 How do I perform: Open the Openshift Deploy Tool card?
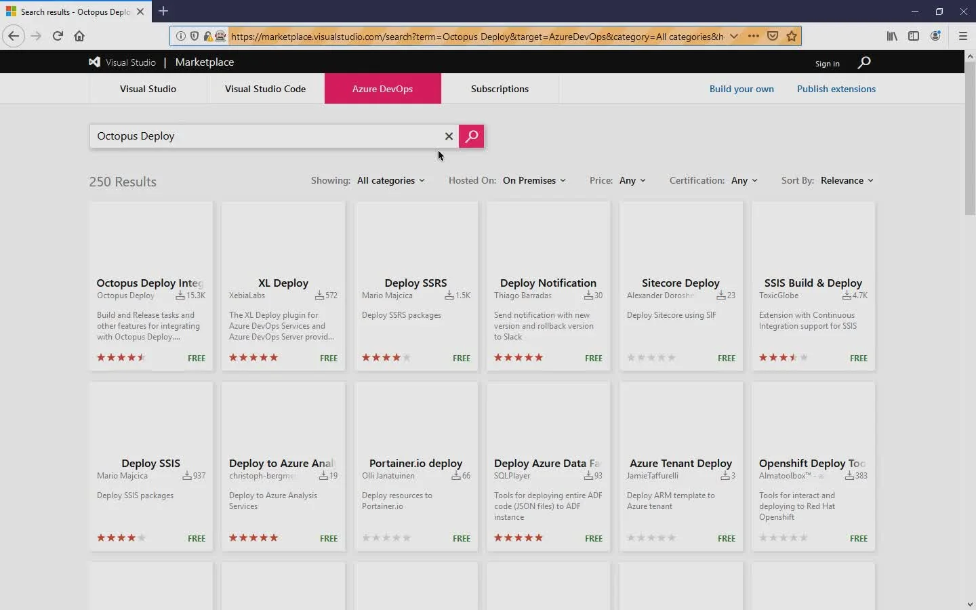(813, 466)
